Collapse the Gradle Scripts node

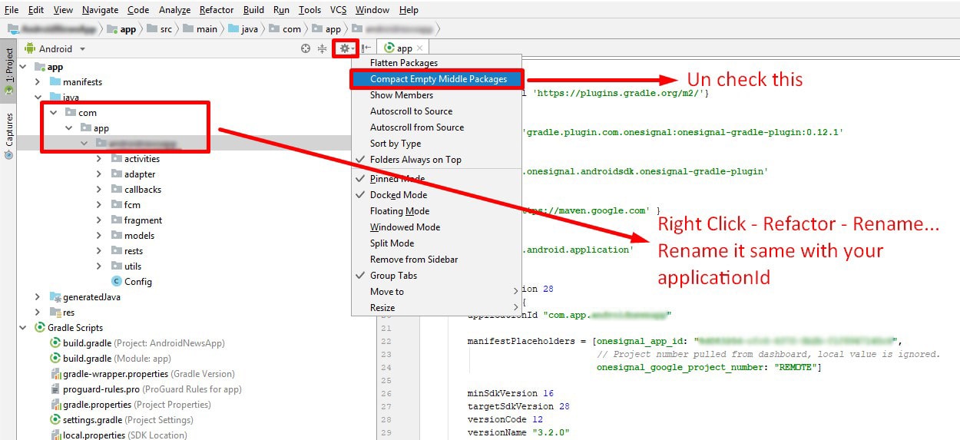[22, 328]
